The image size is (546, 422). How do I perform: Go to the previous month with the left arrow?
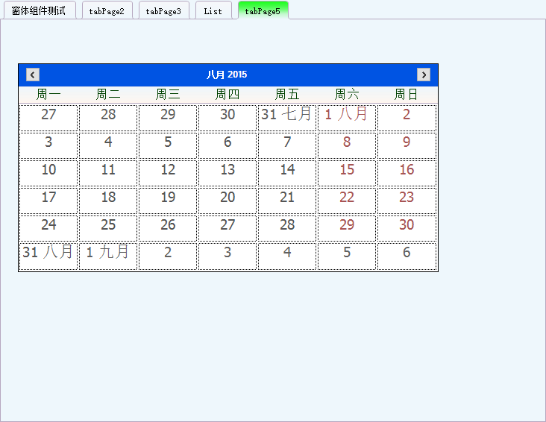(33, 75)
